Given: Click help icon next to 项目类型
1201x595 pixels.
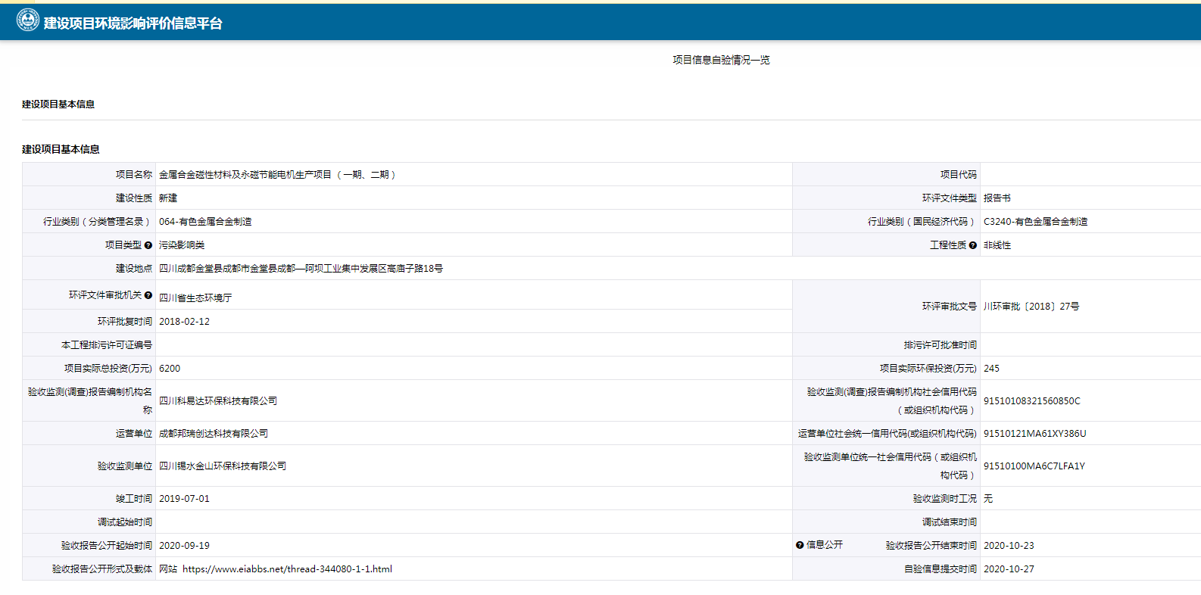Looking at the screenshot, I should (x=148, y=245).
